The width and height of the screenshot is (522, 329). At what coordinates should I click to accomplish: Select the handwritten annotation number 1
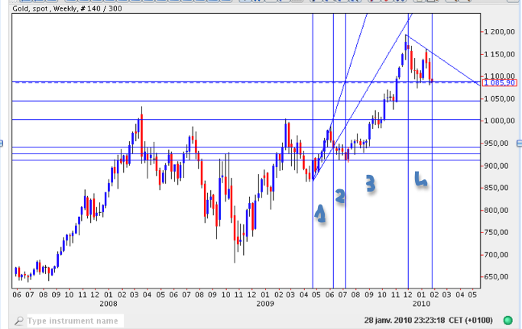tap(321, 214)
